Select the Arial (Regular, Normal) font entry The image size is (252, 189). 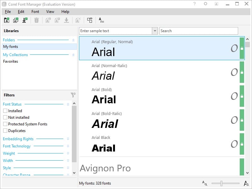[x=162, y=48]
